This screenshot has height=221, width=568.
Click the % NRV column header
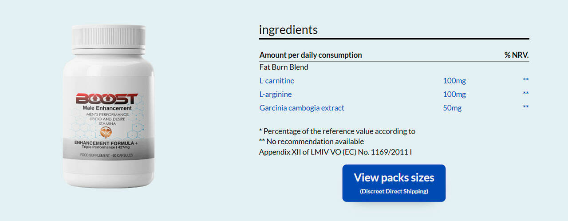517,55
